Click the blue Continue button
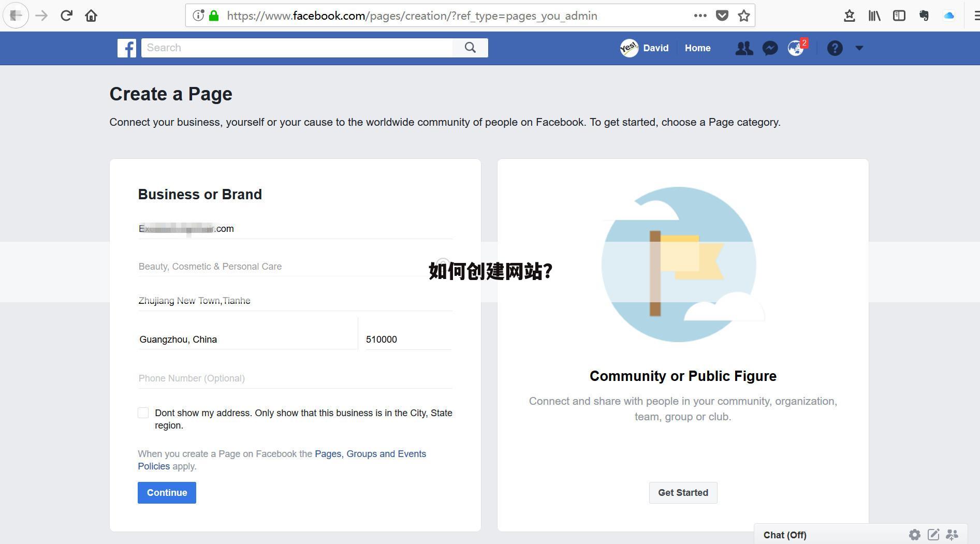This screenshot has height=544, width=980. 167,492
